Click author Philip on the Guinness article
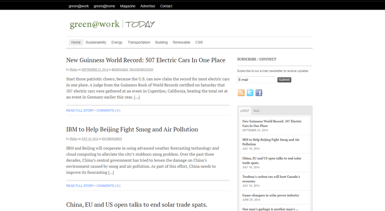The width and height of the screenshot is (385, 211). tap(73, 69)
